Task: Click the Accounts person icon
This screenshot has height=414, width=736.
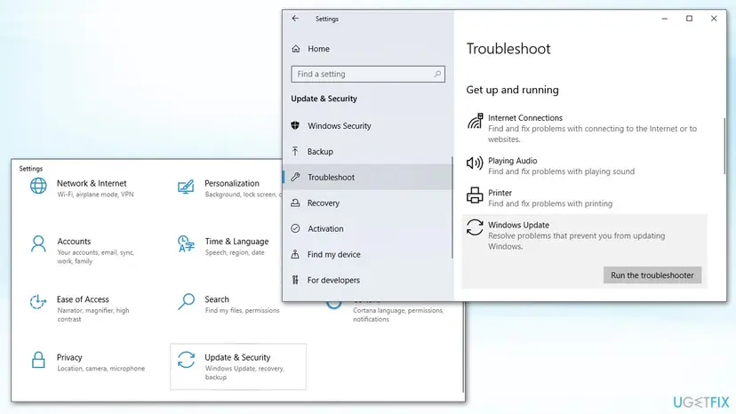Action: [38, 244]
